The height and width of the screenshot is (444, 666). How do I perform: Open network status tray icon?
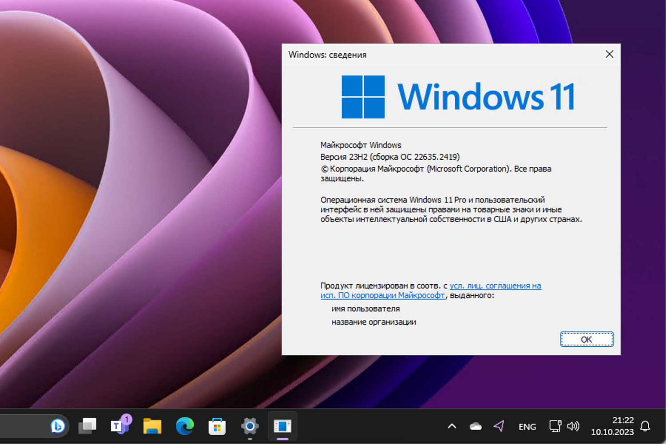pyautogui.click(x=555, y=426)
